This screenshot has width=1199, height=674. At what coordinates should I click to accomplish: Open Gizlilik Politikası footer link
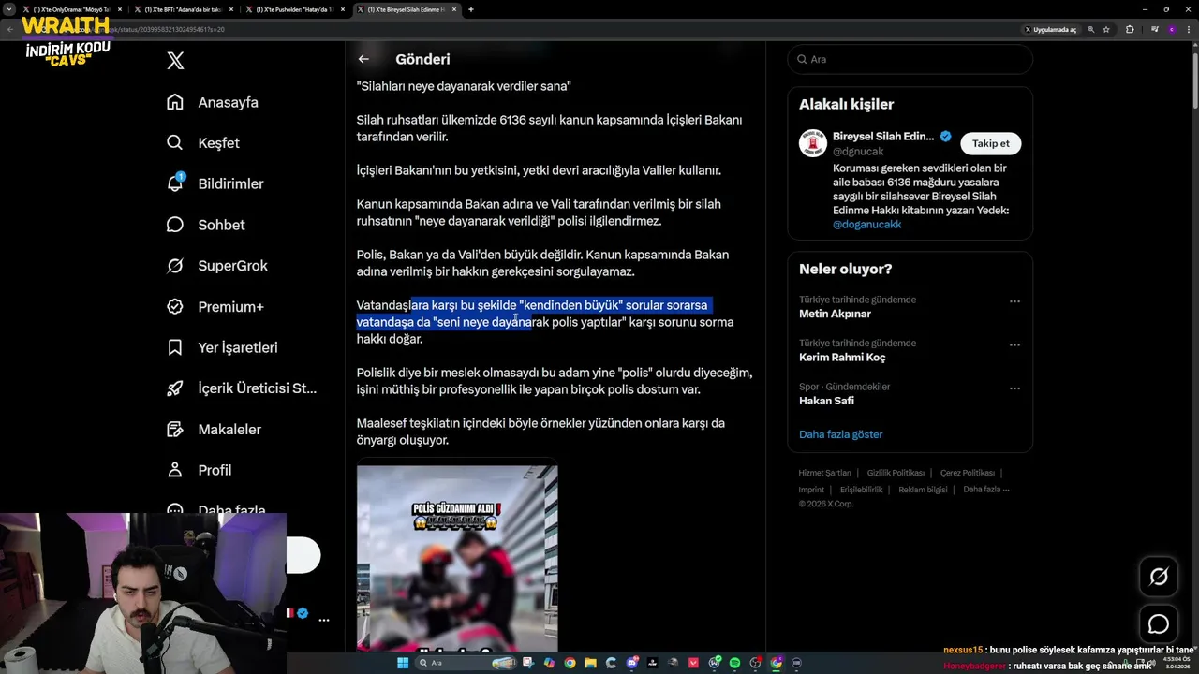tap(896, 473)
